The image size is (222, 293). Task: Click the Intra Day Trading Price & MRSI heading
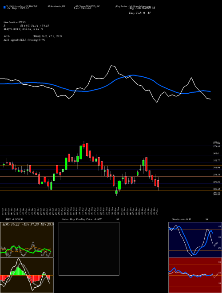(91, 219)
